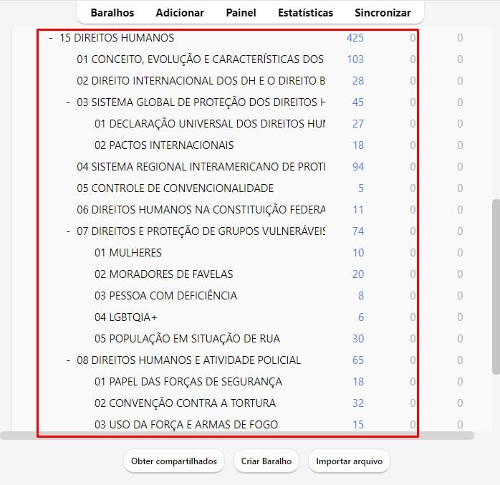Click new count 103 for CONCEITO deck
This screenshot has width=500, height=485.
coord(355,59)
